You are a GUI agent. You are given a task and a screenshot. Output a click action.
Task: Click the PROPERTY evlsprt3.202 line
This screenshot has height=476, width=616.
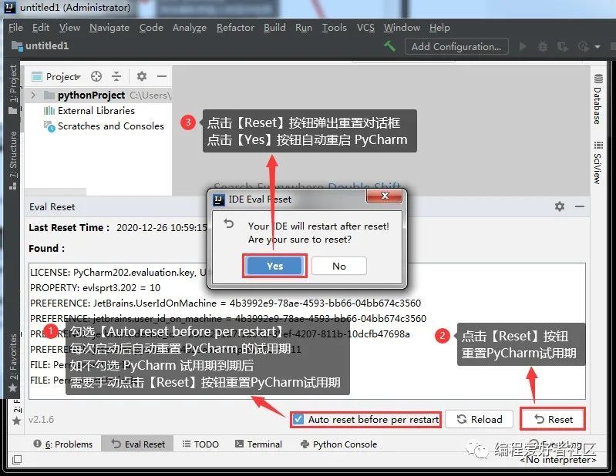95,287
